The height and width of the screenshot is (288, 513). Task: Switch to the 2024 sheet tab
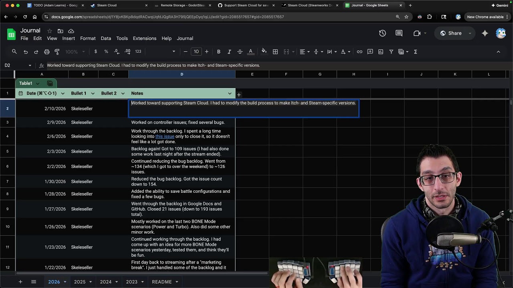(x=106, y=282)
